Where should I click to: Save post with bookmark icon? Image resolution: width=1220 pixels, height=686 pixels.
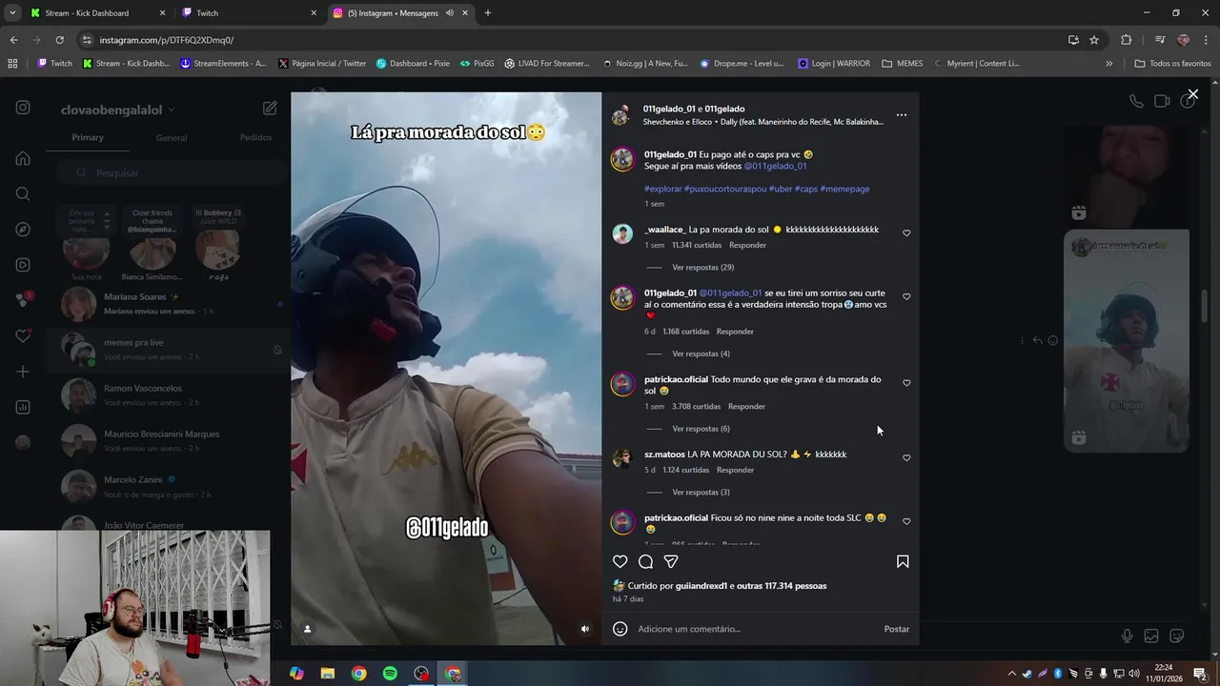click(903, 562)
